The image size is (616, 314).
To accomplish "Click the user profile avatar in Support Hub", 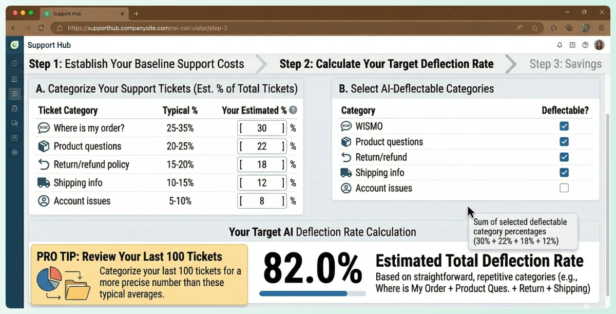I will (599, 45).
